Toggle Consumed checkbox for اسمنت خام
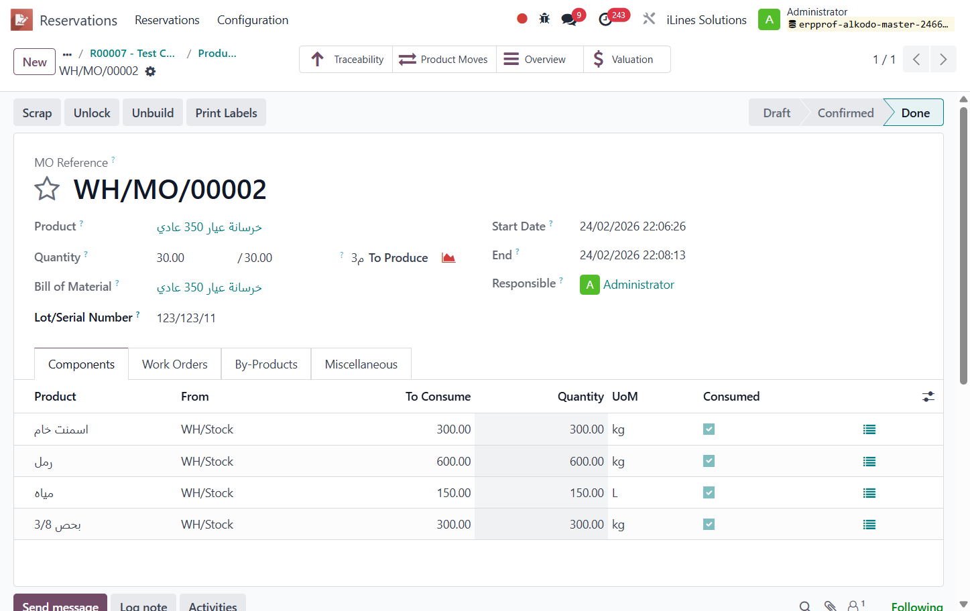Viewport: 970px width, 611px height. tap(709, 429)
